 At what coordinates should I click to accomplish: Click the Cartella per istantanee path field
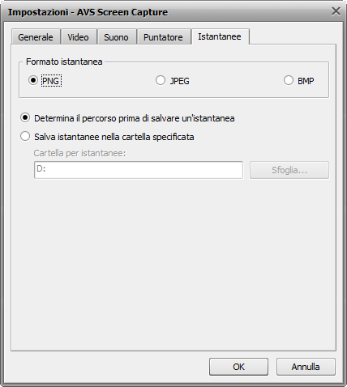pos(139,170)
